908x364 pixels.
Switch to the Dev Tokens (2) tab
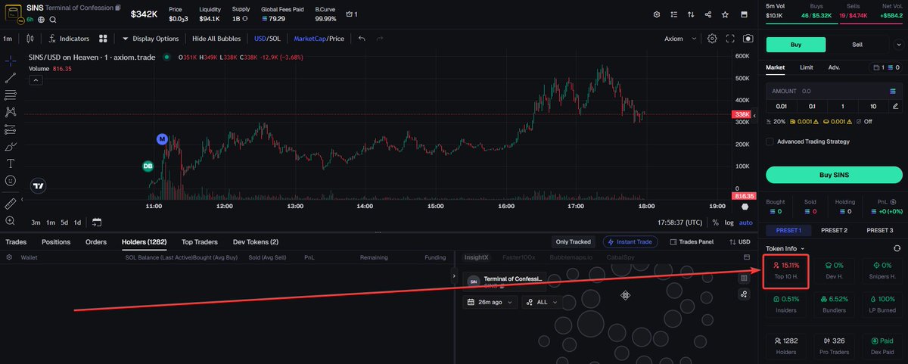(256, 242)
